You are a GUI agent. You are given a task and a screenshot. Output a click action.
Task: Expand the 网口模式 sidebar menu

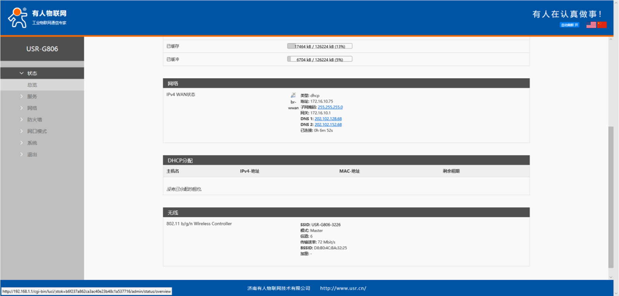click(37, 131)
